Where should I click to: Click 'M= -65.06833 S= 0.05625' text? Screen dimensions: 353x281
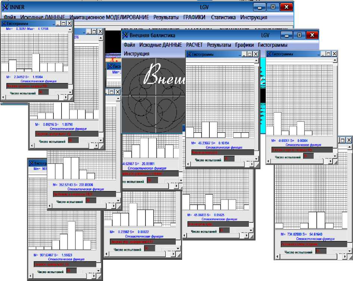pos(206,215)
